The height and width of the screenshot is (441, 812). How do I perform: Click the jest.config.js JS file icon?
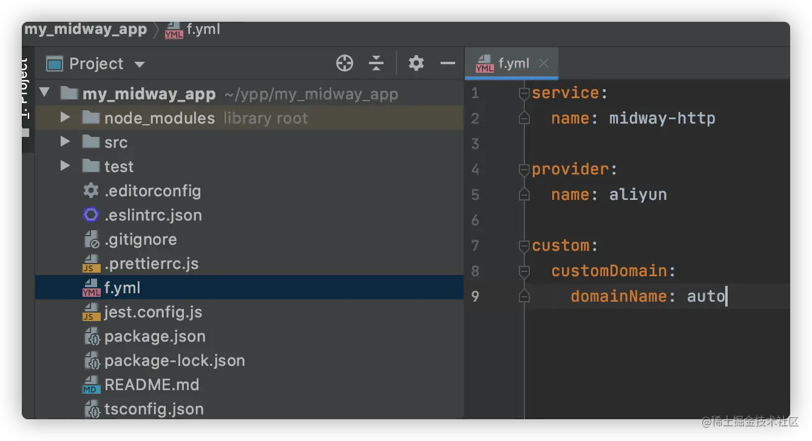point(91,312)
